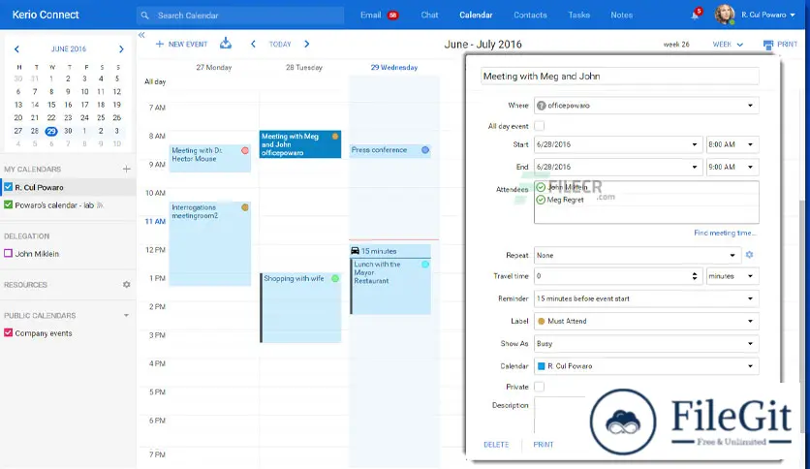This screenshot has height=469, width=810.
Task: Switch to the Notes tab
Action: tap(621, 15)
